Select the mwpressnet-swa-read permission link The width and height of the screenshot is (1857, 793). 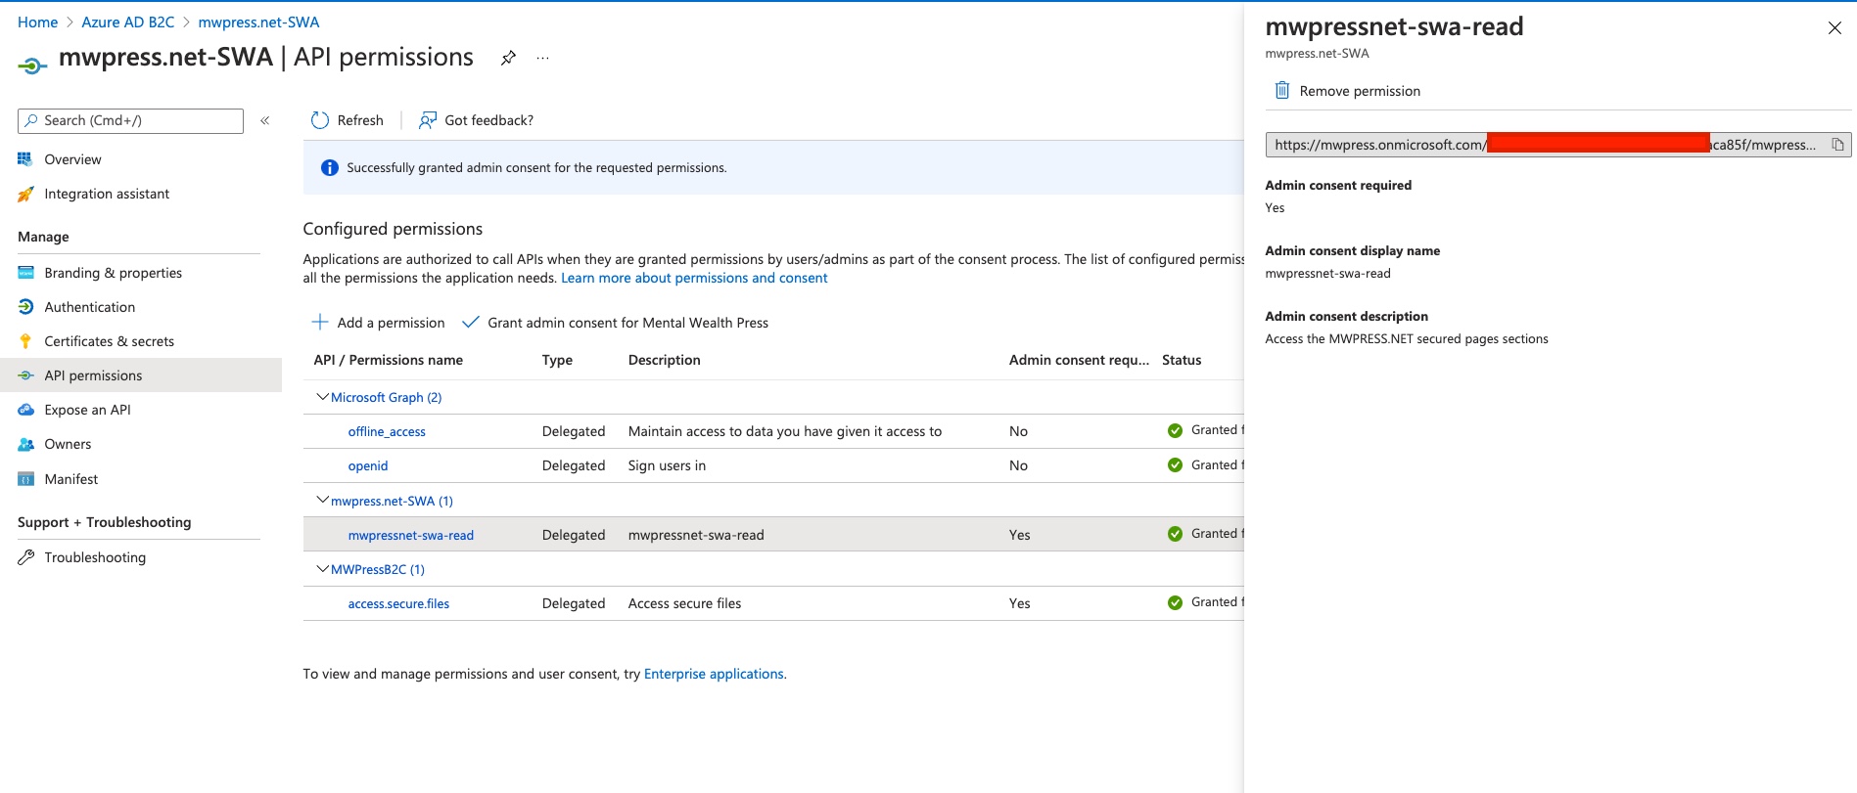point(411,535)
